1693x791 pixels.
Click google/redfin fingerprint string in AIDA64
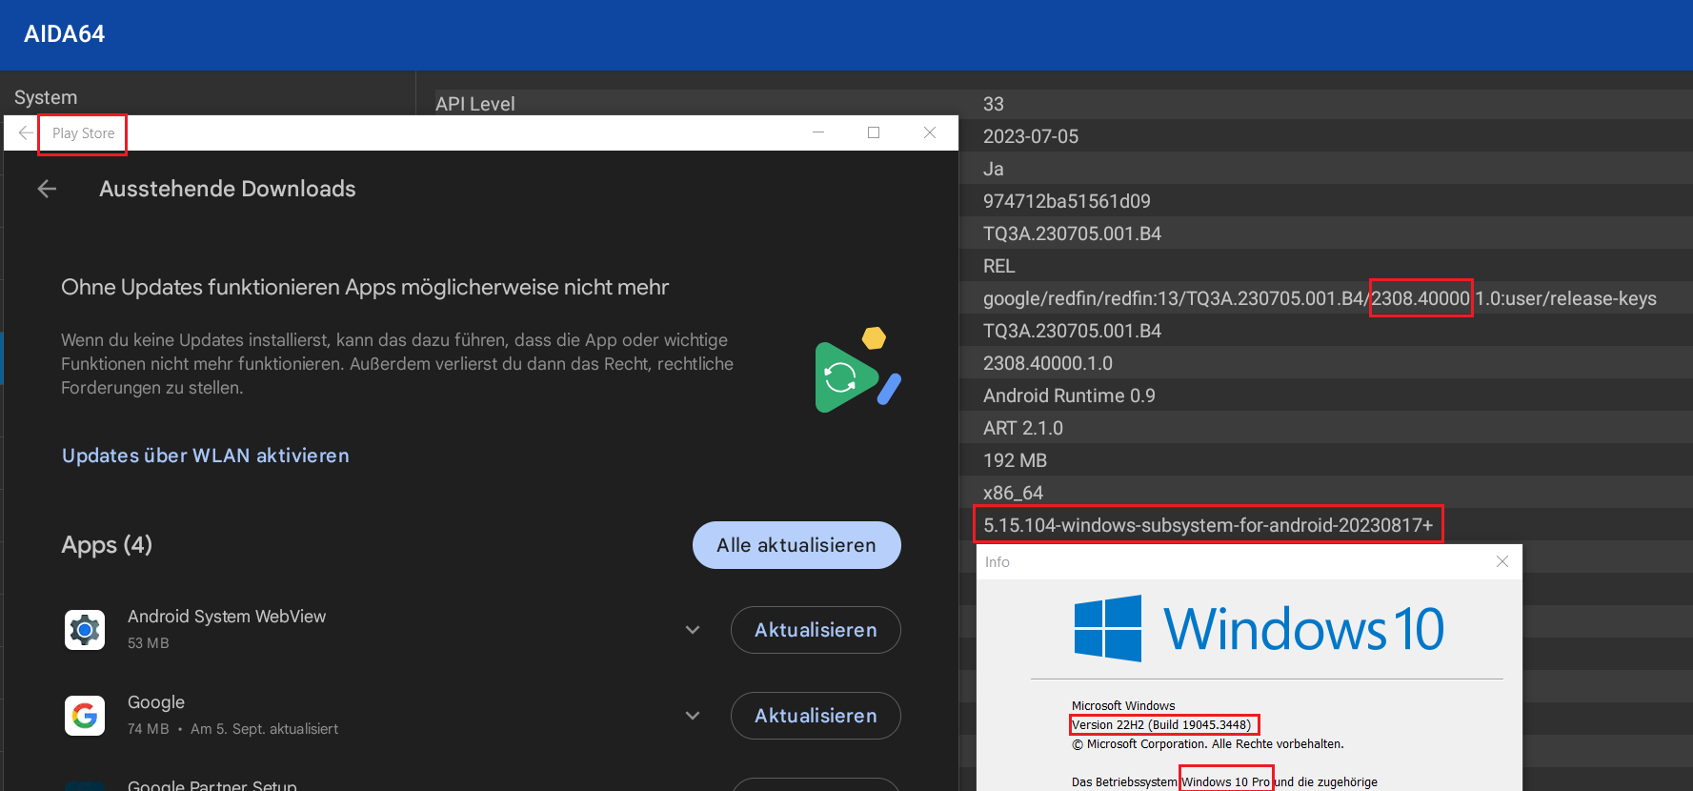(x=1320, y=298)
